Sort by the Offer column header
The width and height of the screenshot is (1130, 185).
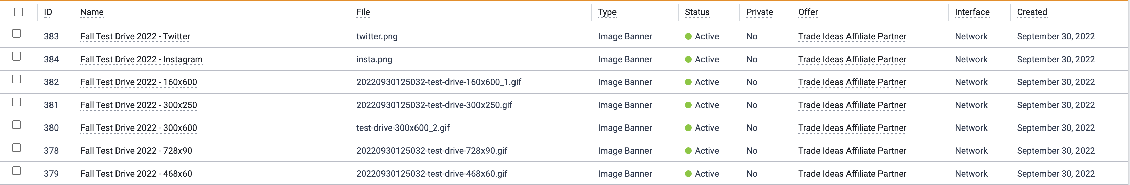point(808,12)
